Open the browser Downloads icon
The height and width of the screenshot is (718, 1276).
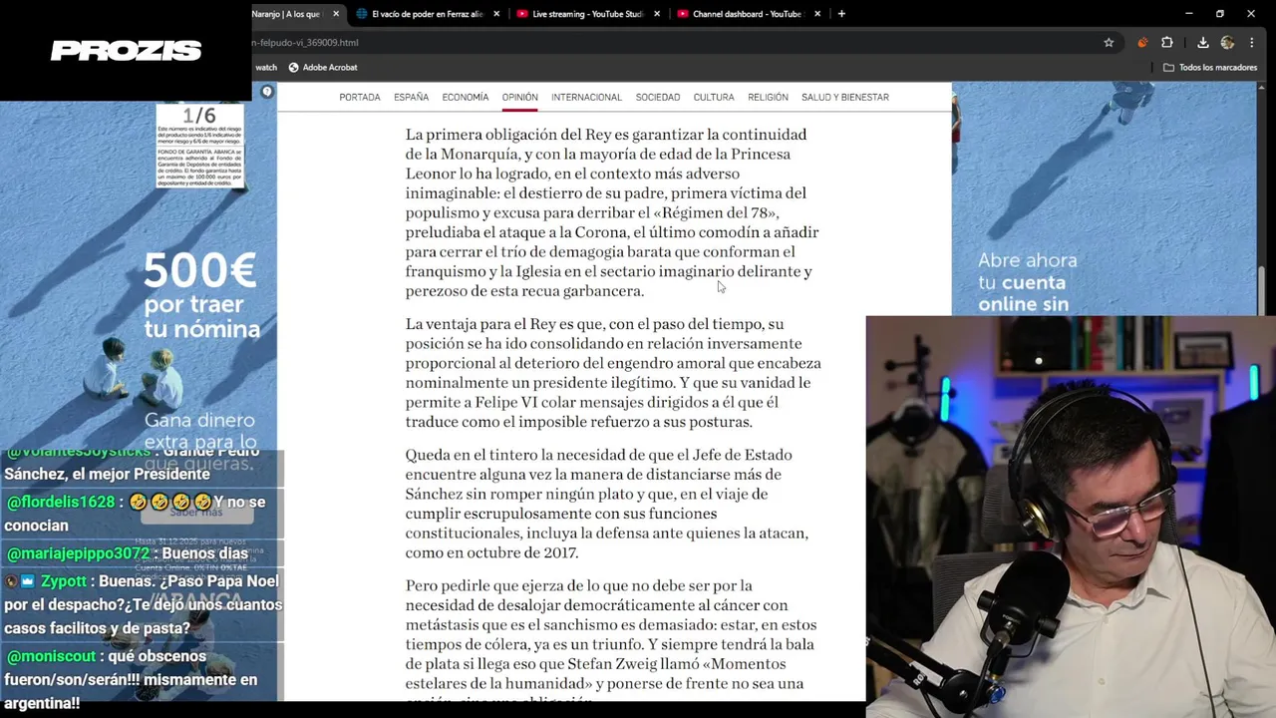1203,43
